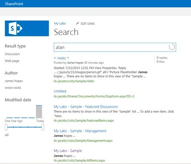Filter by author James hopes
The width and height of the screenshot is (191, 164).
coord(14,81)
